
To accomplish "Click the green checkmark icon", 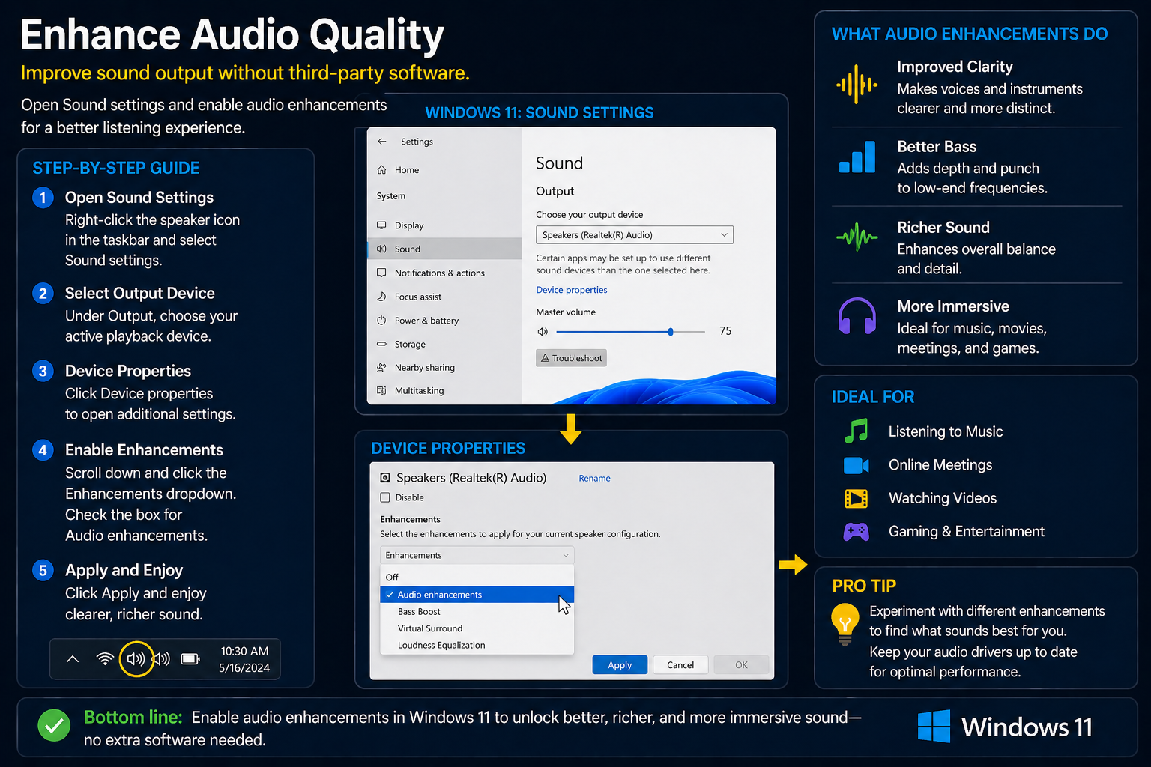I will [x=54, y=725].
